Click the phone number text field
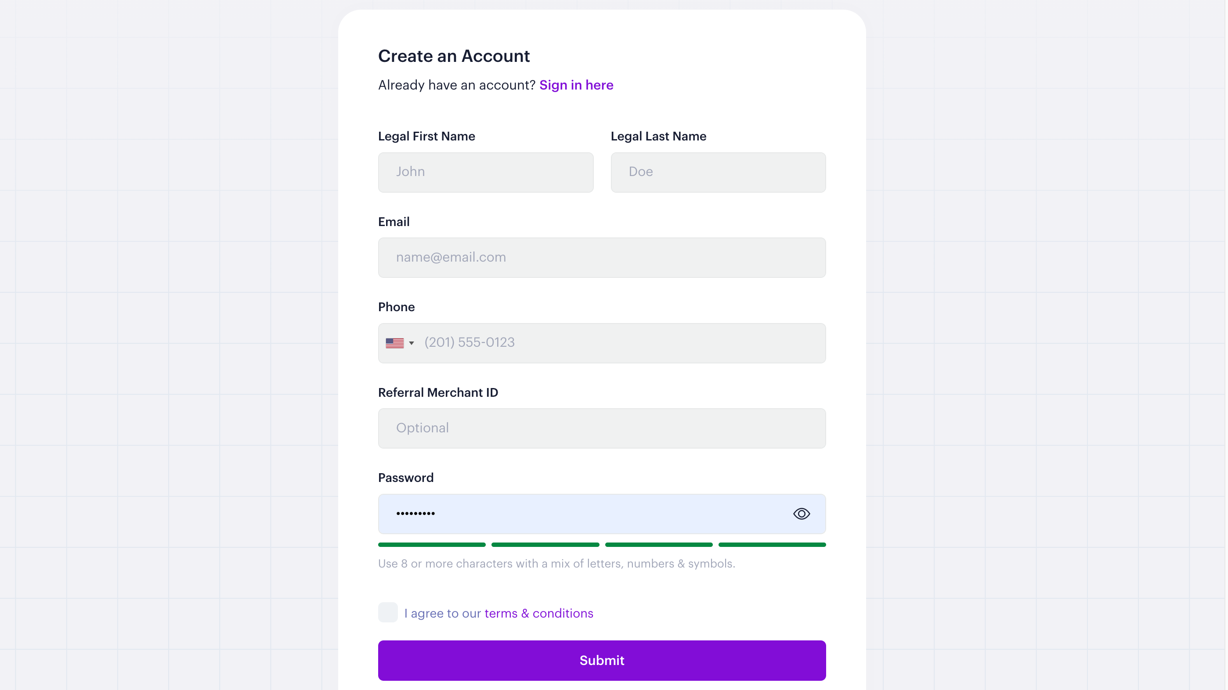The image size is (1228, 690). tap(620, 343)
